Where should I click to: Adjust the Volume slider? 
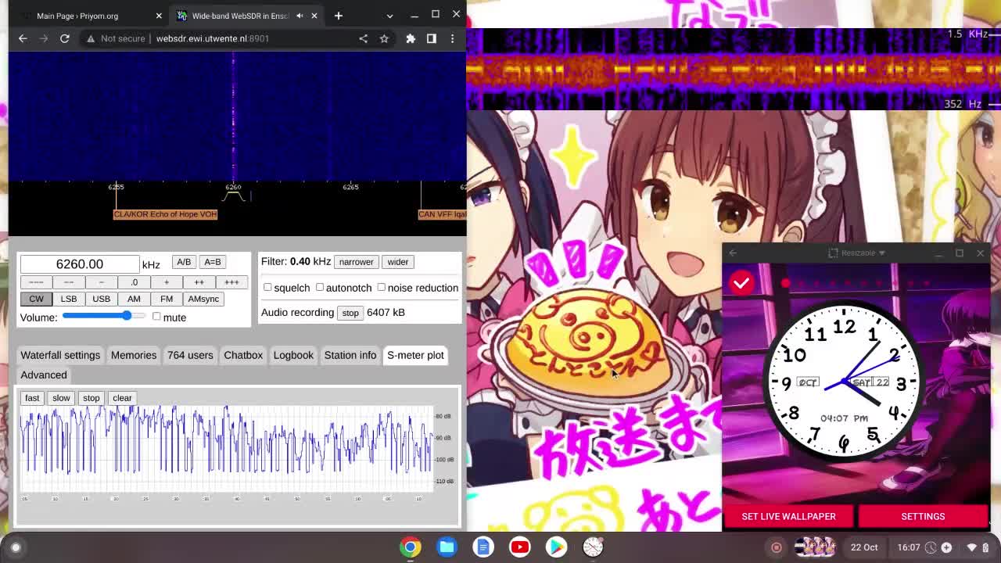(x=104, y=316)
